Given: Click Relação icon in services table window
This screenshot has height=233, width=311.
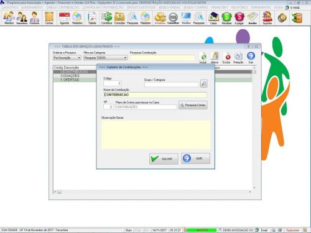Looking at the screenshot, I should click(x=238, y=58).
